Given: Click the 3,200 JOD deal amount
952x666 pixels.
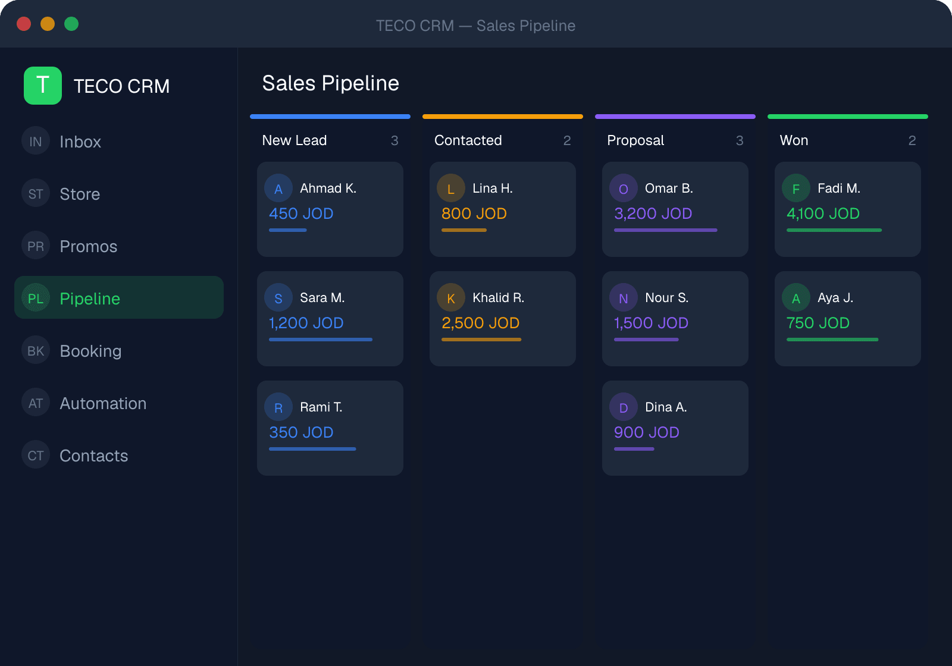Looking at the screenshot, I should pyautogui.click(x=653, y=213).
